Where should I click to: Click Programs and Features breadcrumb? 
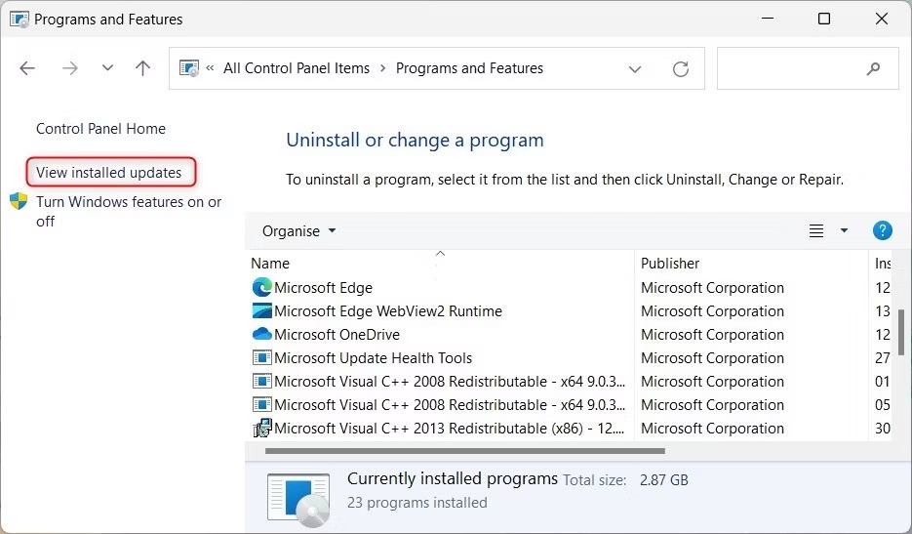469,68
